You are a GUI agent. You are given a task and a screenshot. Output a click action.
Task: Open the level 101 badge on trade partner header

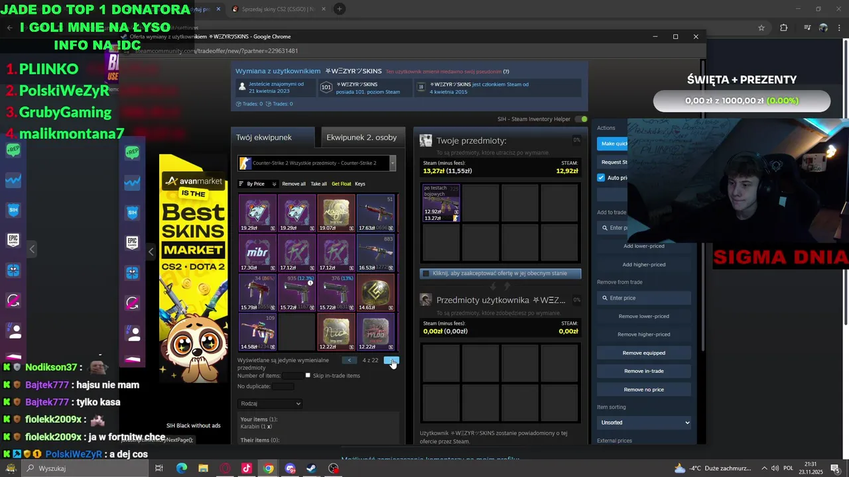[x=326, y=87]
